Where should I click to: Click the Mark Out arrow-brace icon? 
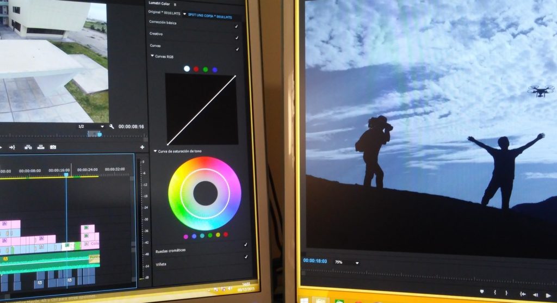[x=12, y=147]
